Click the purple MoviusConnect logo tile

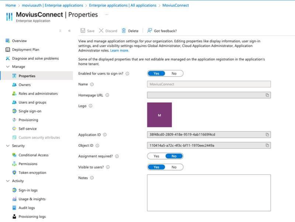click(x=159, y=115)
